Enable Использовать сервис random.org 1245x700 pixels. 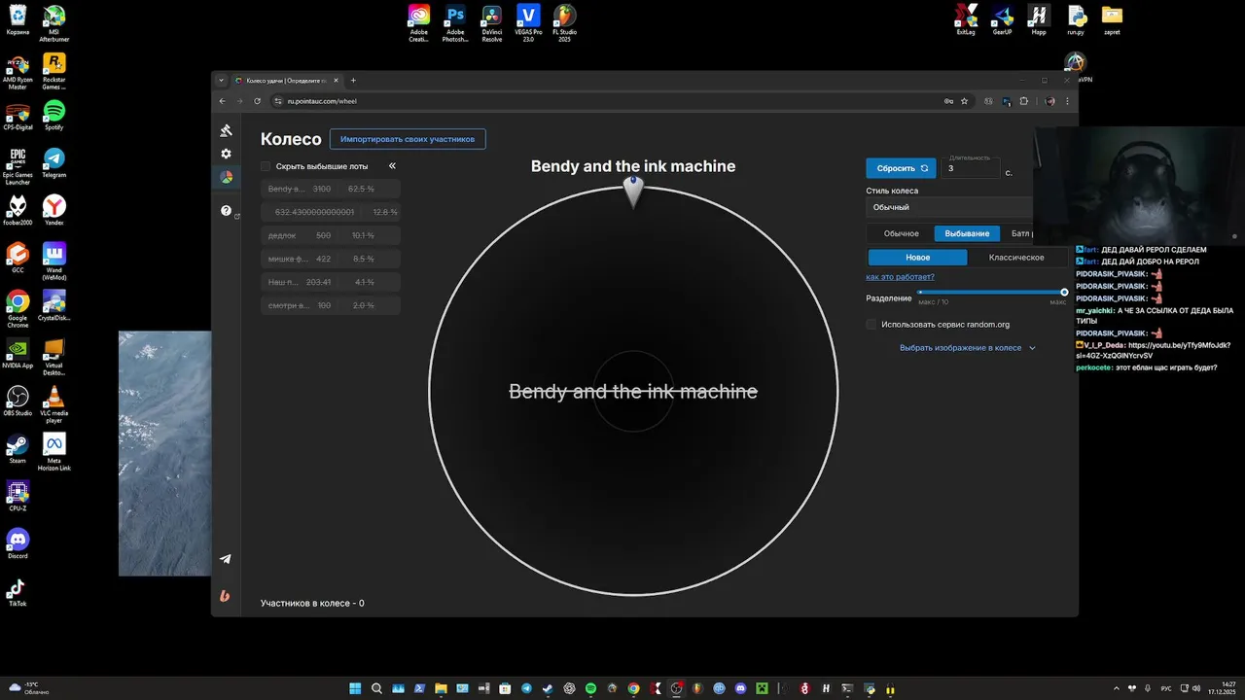(871, 325)
